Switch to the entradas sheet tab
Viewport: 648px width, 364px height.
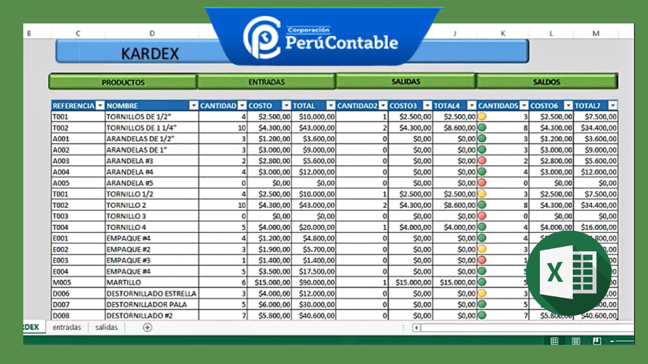67,327
